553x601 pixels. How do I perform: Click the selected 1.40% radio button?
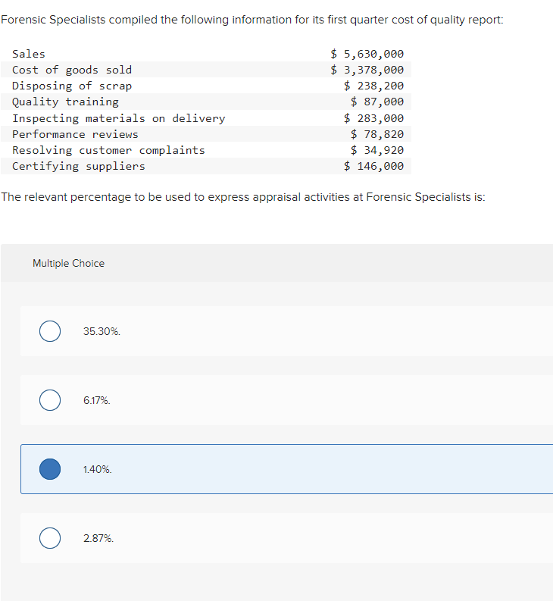coord(50,469)
